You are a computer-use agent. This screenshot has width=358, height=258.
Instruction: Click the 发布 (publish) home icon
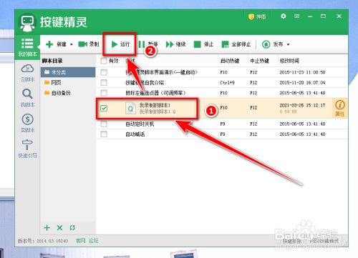tap(266, 44)
